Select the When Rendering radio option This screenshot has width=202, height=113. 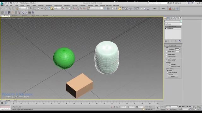167,72
